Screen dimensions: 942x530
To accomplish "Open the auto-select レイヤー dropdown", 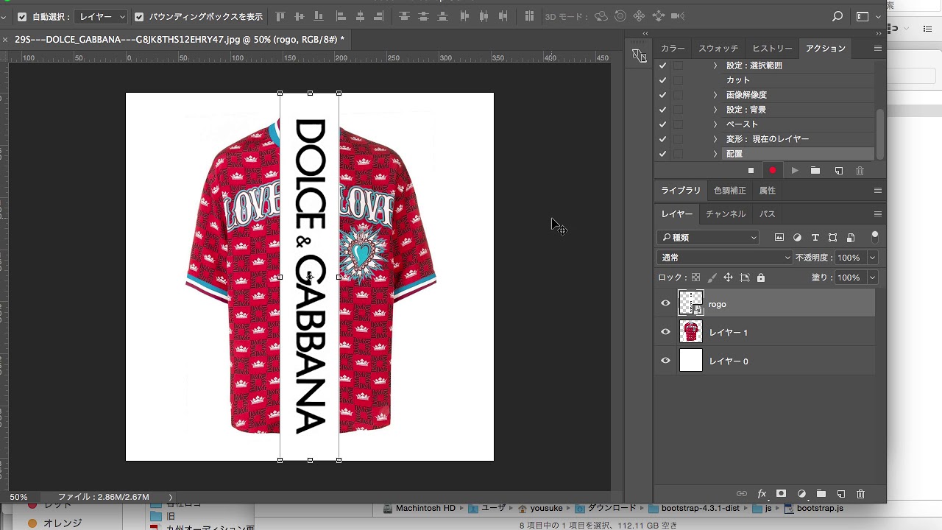I will click(x=102, y=16).
